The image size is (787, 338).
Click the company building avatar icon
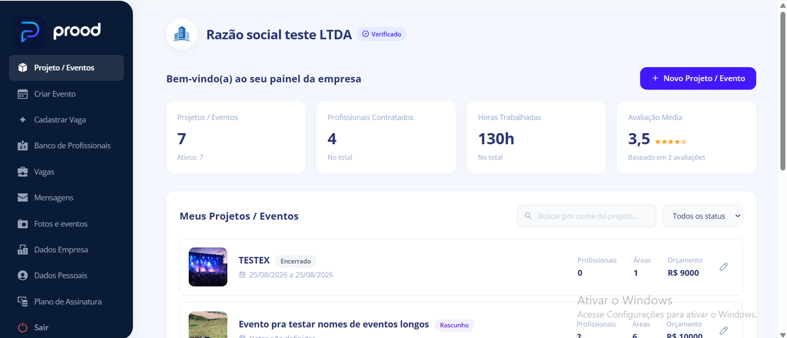point(182,34)
